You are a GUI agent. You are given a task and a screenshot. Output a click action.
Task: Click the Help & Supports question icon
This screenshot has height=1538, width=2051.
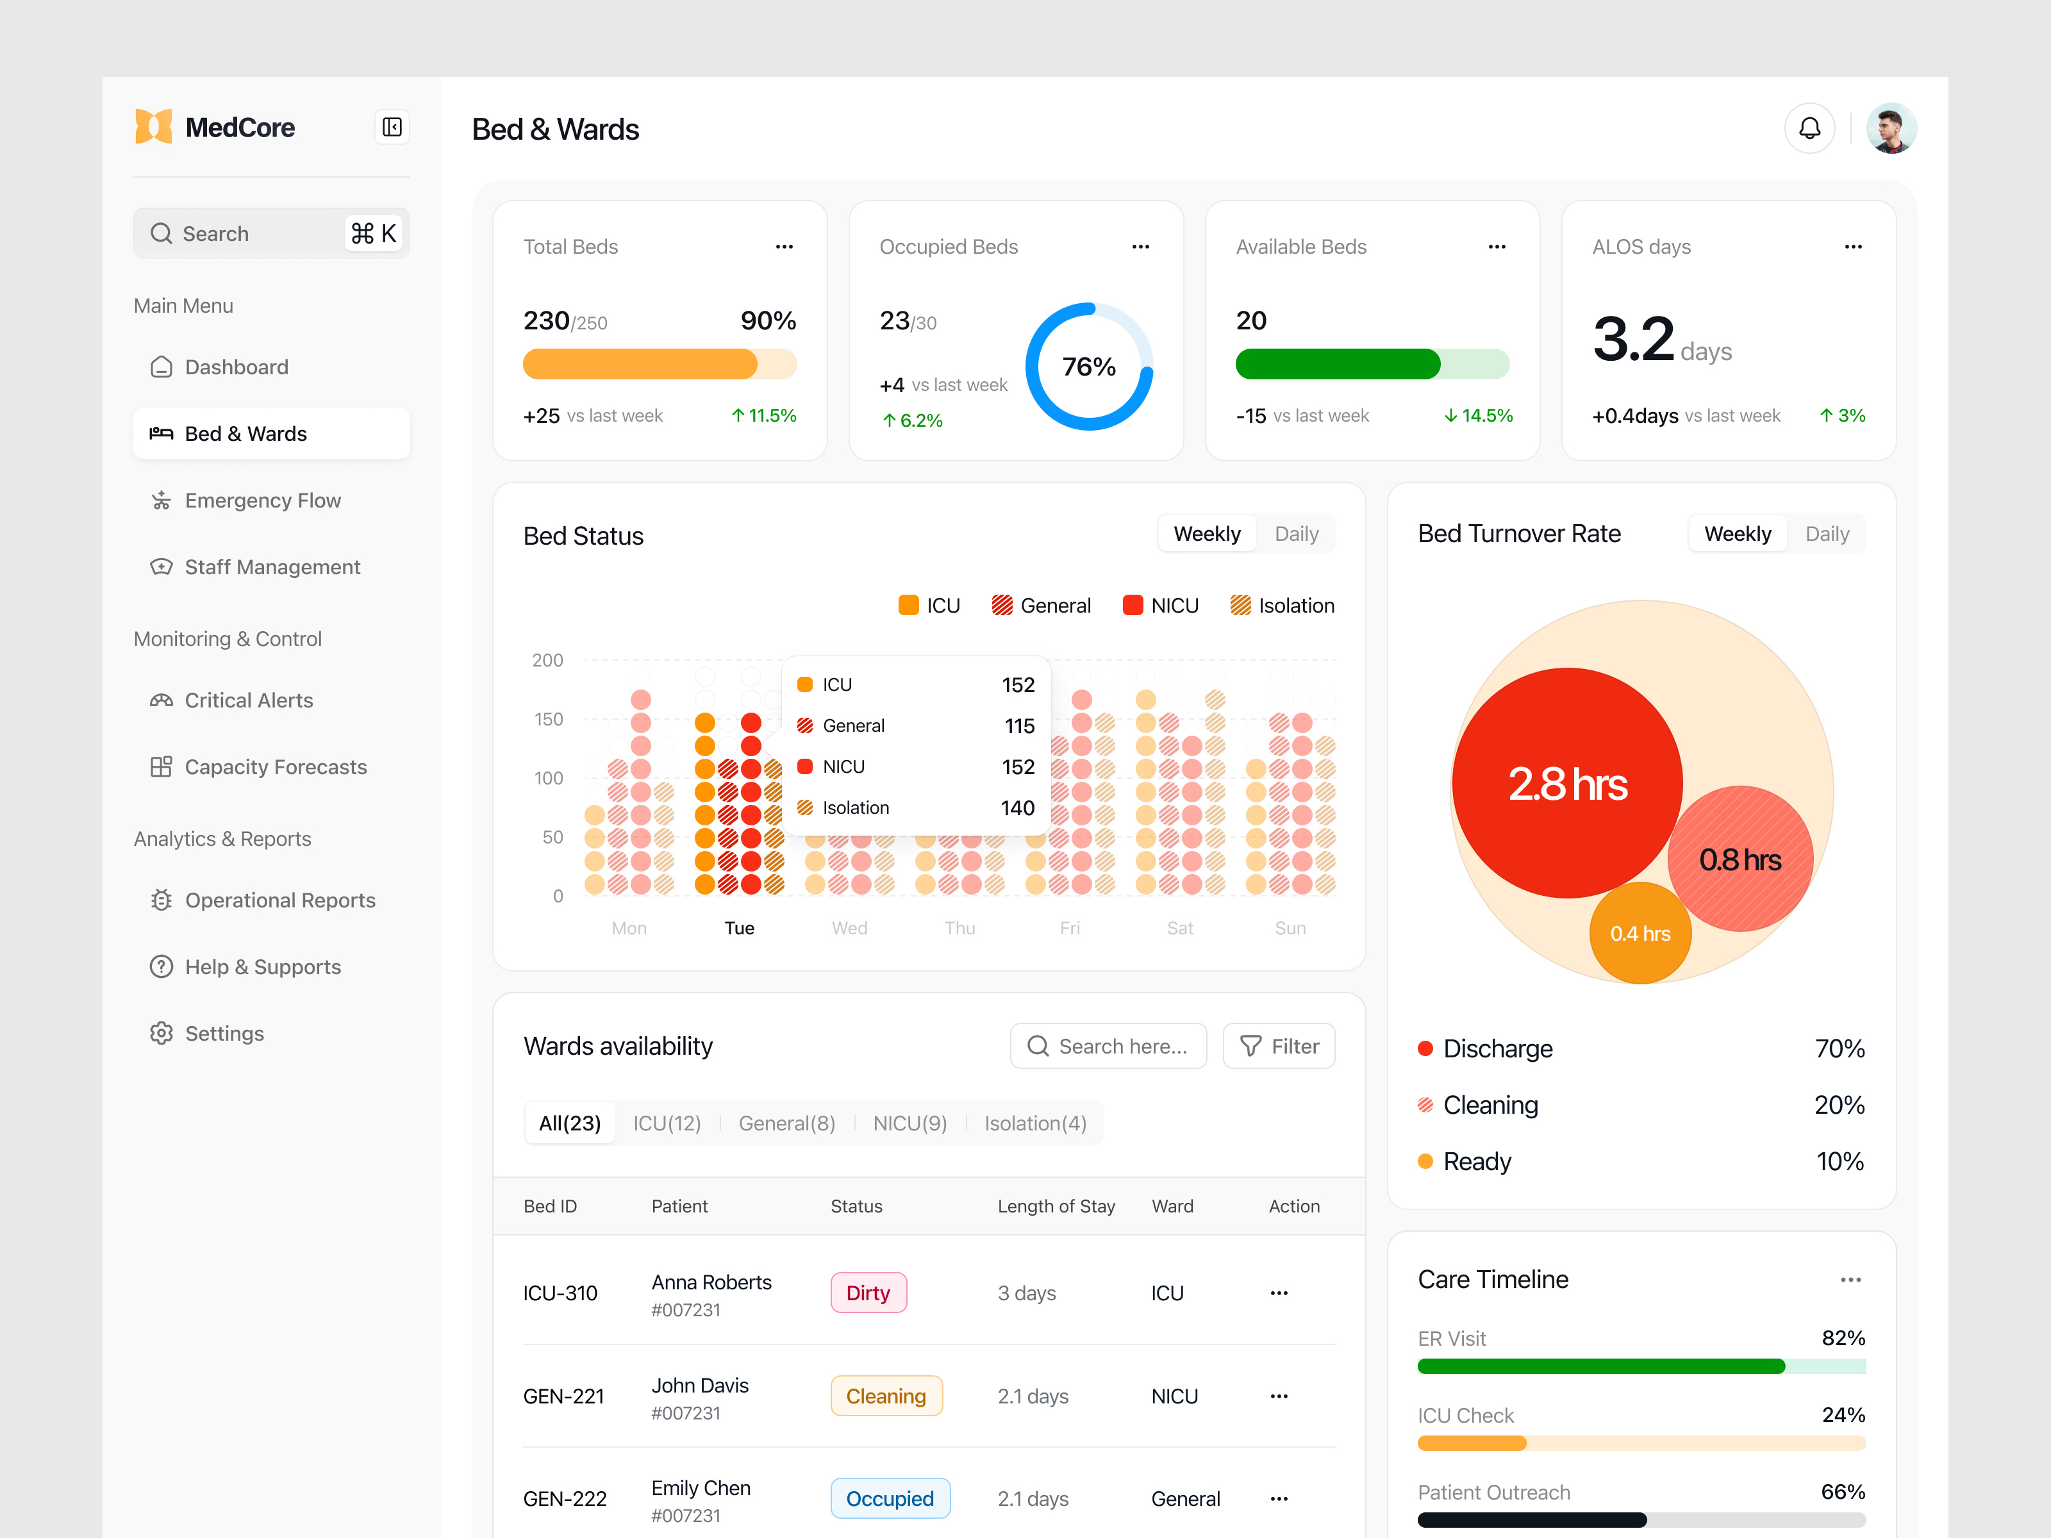(x=162, y=967)
